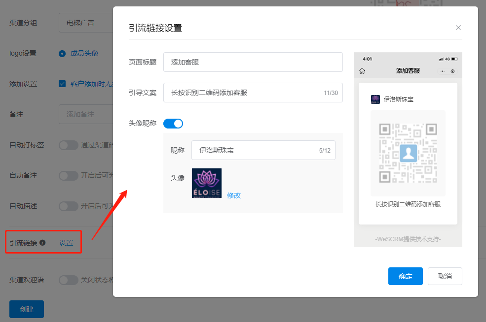Click the 页面标题 input field

[x=253, y=62]
